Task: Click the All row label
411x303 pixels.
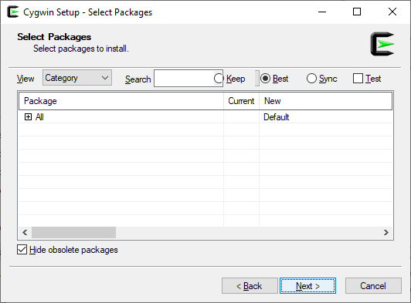Action: pos(39,117)
